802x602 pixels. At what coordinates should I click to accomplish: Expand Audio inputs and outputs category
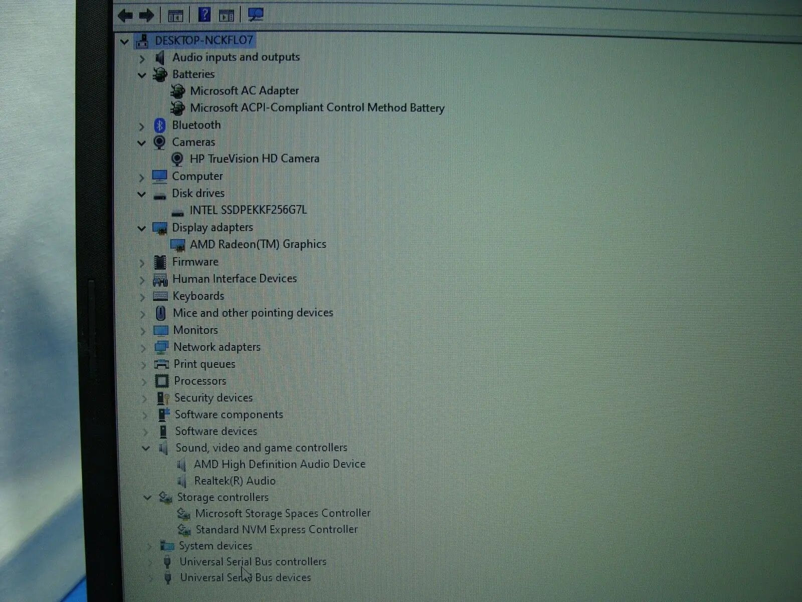[x=142, y=59]
